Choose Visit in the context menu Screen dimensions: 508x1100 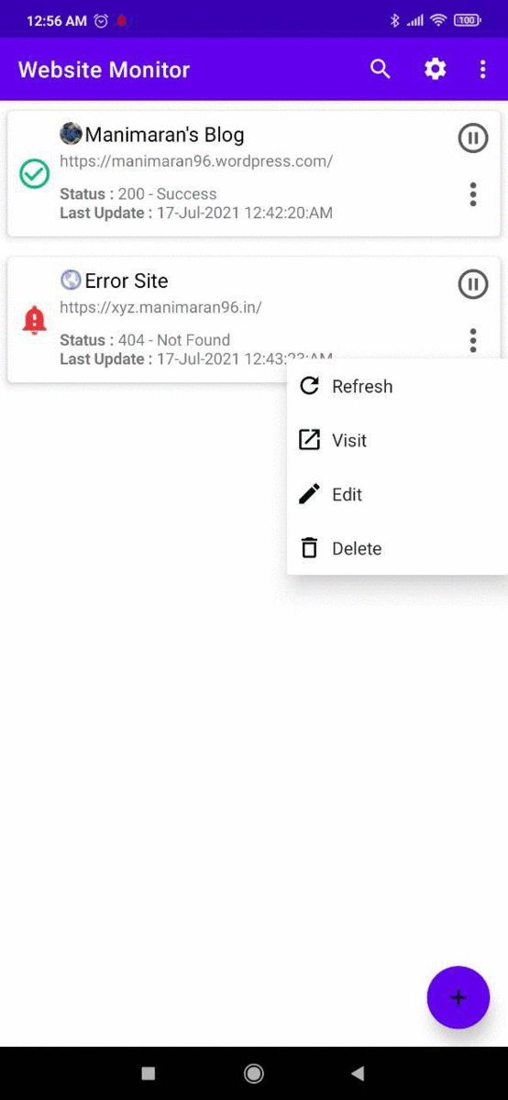tap(397, 441)
